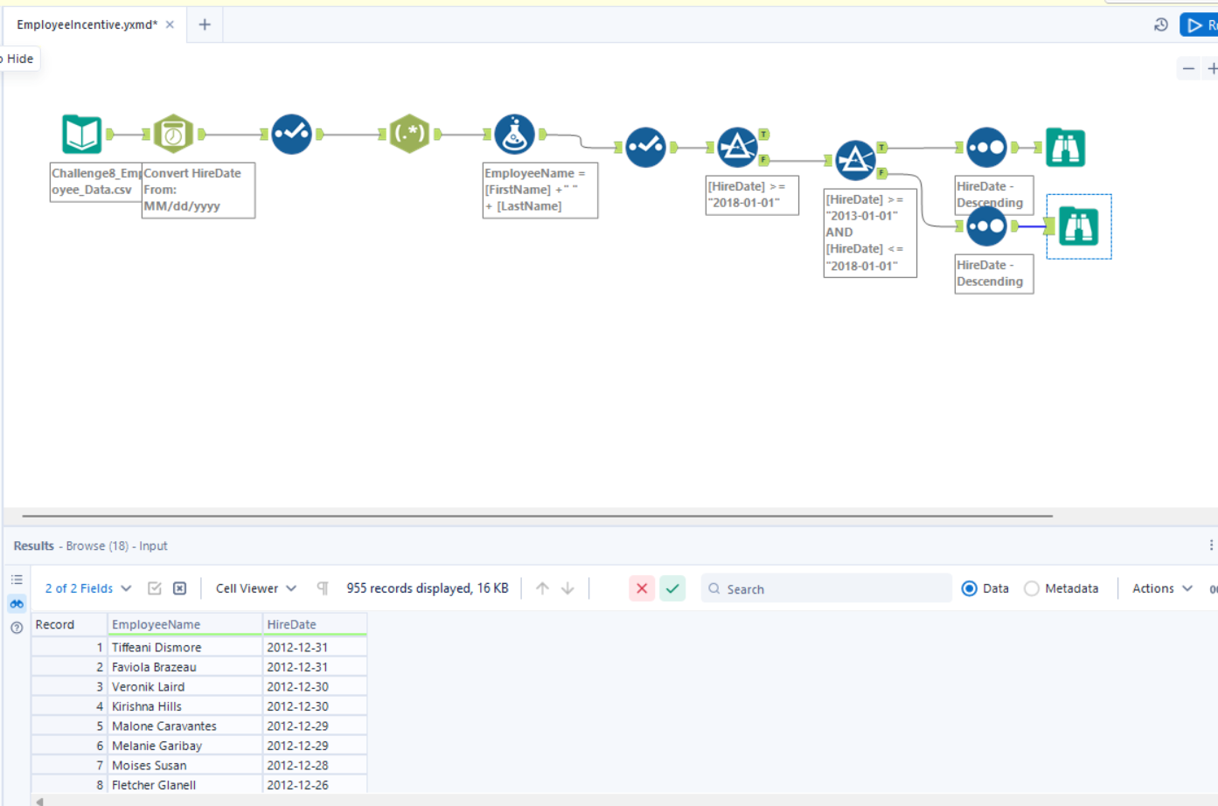This screenshot has width=1218, height=806.
Task: Open the Actions dropdown
Action: coord(1162,588)
